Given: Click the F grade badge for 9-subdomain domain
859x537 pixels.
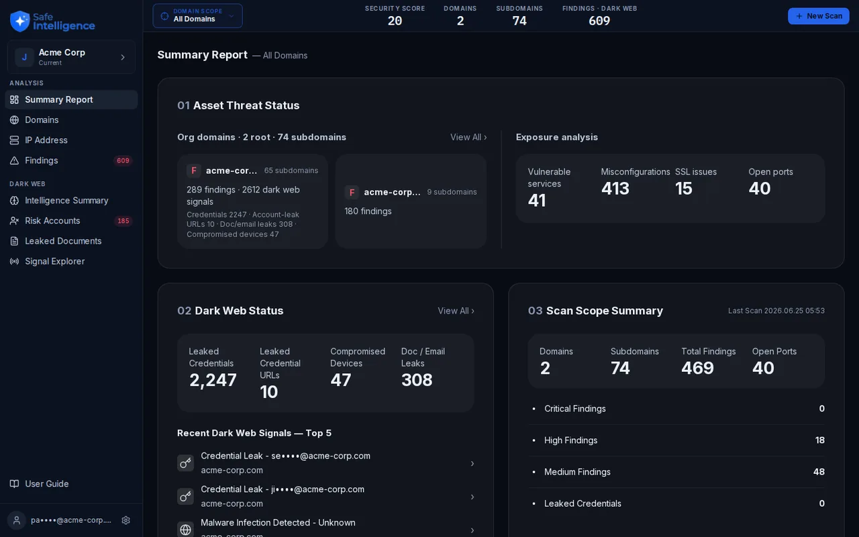Looking at the screenshot, I should [x=352, y=193].
